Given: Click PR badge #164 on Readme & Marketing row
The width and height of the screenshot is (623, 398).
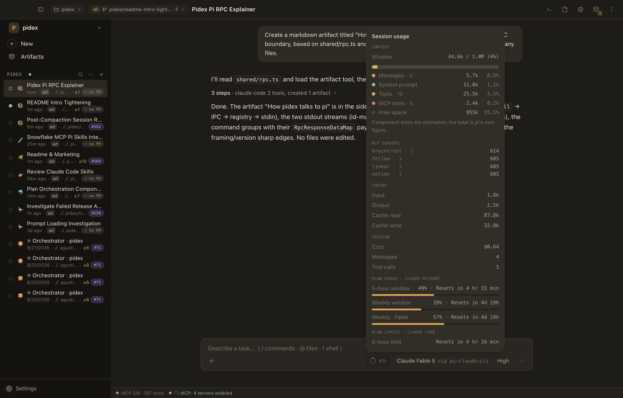Looking at the screenshot, I should coord(96,161).
